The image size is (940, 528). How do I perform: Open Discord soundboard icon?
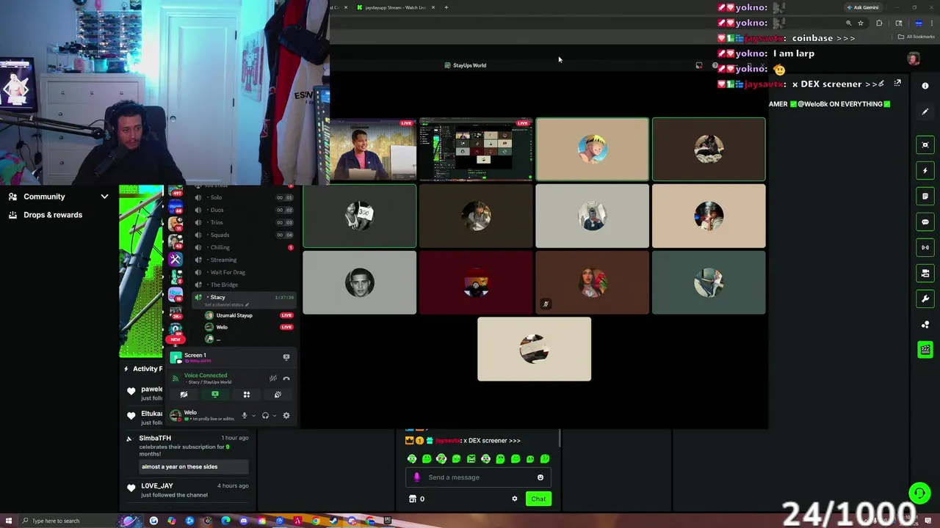click(278, 395)
